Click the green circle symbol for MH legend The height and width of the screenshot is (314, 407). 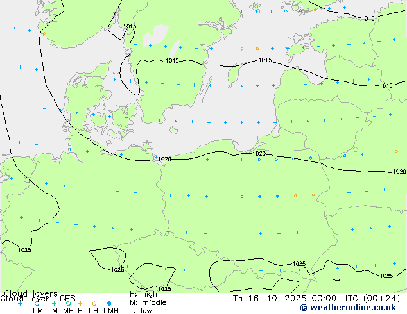coord(68,303)
